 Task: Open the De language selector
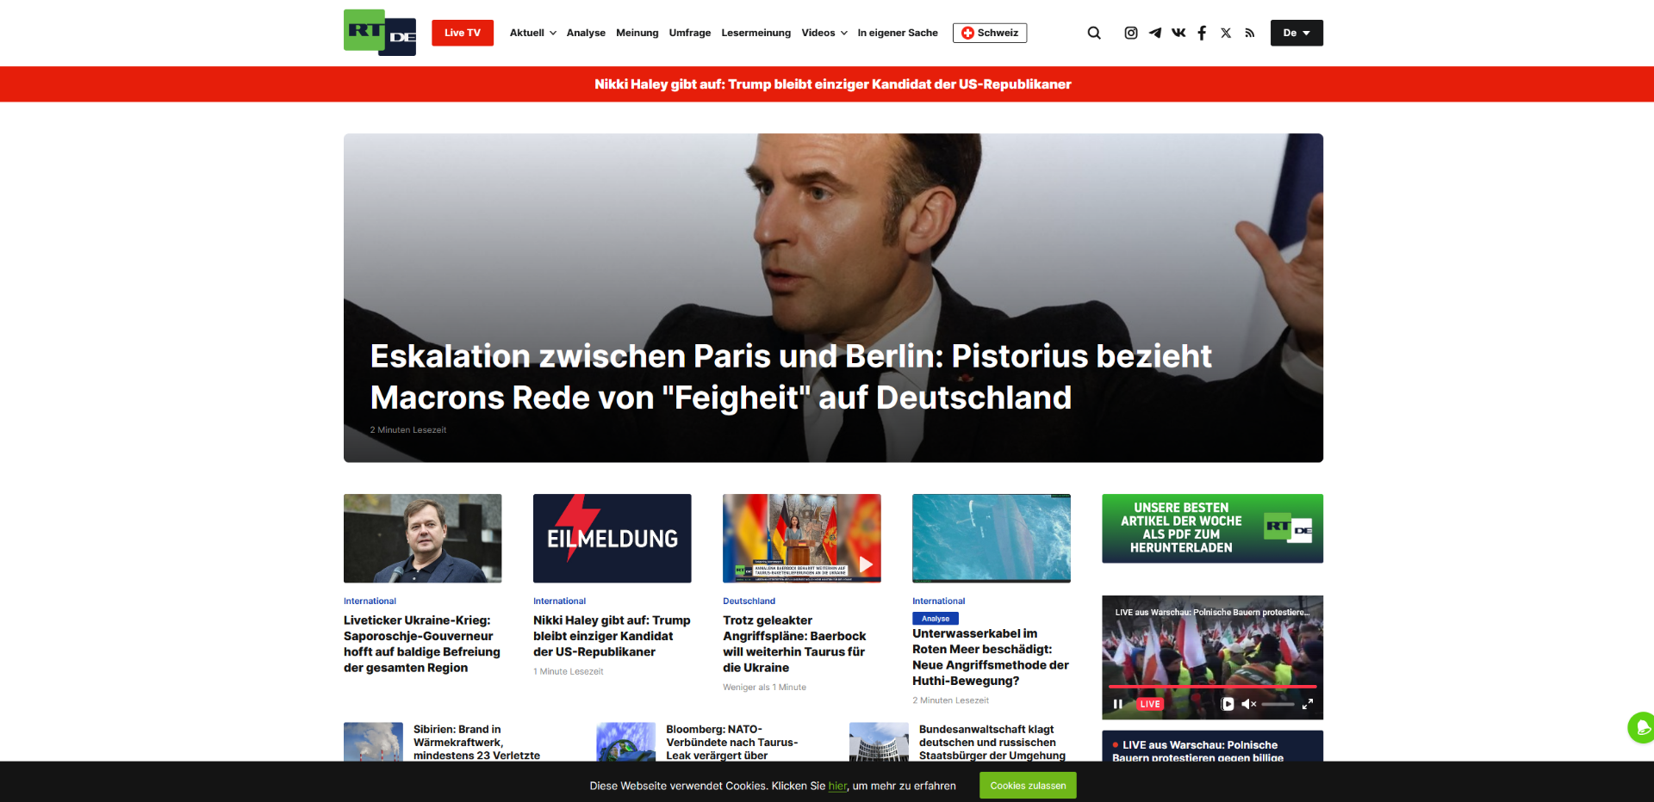tap(1296, 33)
